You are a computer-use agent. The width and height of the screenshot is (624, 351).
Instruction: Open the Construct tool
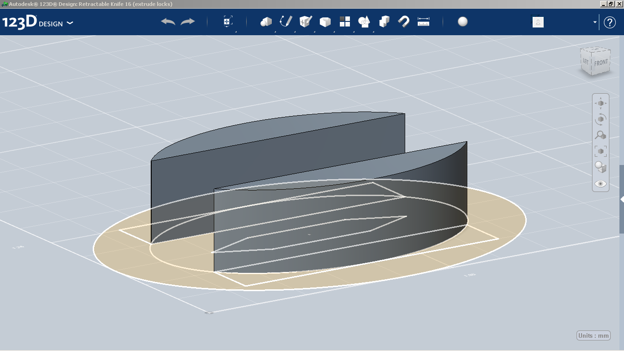[305, 21]
